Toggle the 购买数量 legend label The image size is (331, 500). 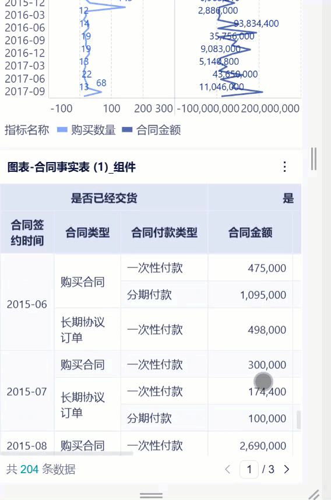93,130
